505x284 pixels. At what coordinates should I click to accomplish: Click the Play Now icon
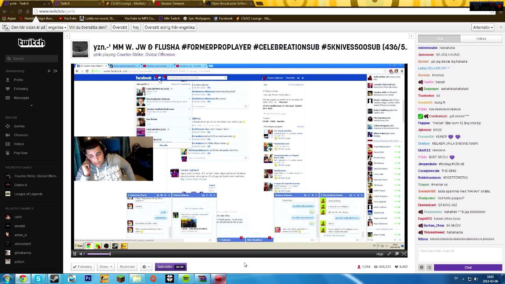[x=8, y=153]
